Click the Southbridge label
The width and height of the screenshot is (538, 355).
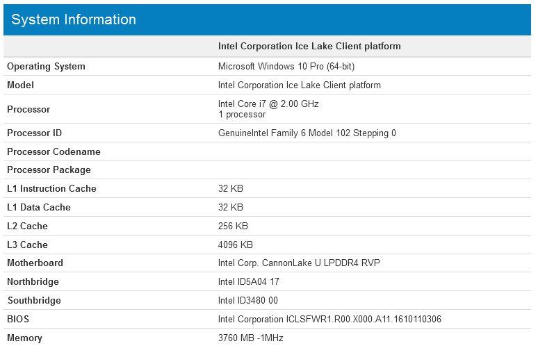coord(34,300)
